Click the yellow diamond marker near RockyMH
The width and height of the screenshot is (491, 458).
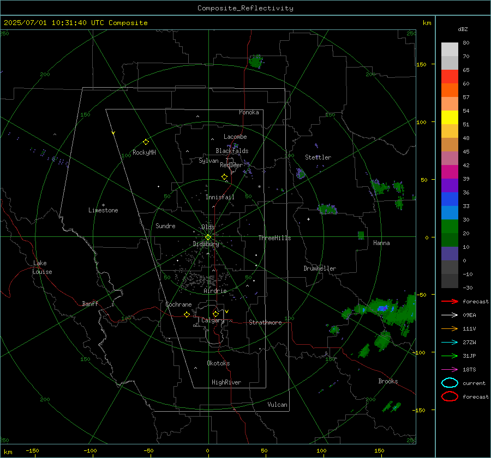[x=146, y=142]
